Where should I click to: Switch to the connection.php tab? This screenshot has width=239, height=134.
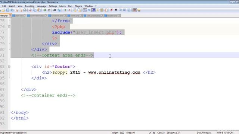pos(37,16)
